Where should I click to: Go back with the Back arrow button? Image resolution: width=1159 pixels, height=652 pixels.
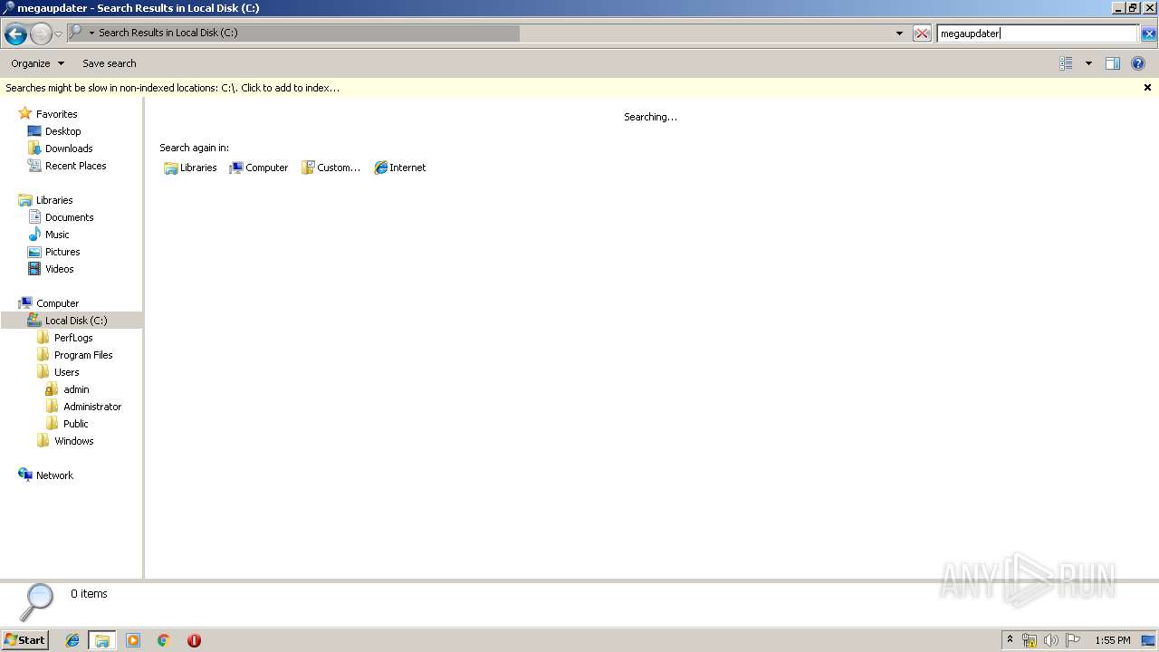(x=15, y=34)
